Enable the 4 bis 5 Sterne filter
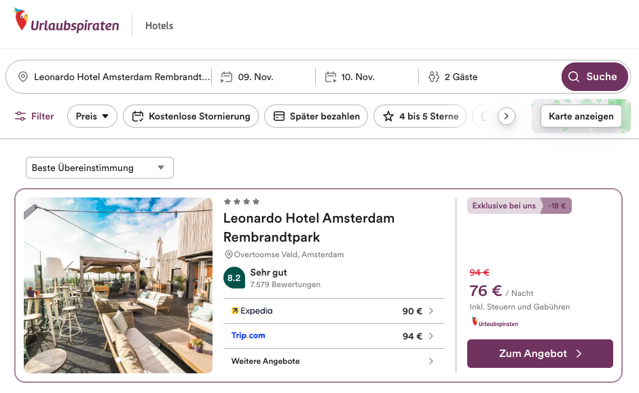Screen dimensions: 639x393 pos(420,116)
